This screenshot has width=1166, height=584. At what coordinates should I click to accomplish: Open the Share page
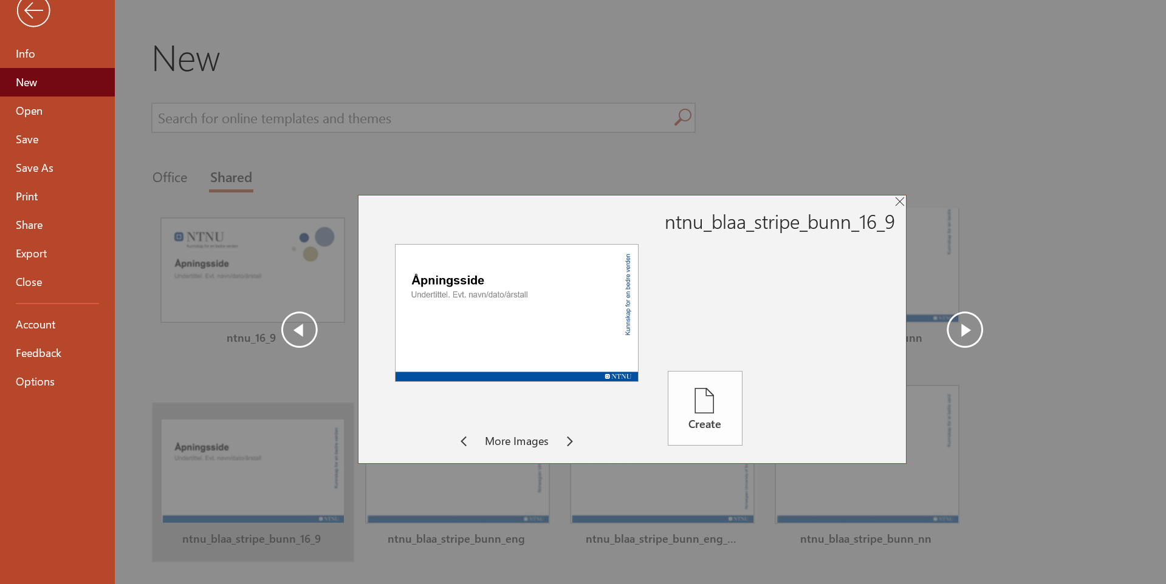(x=57, y=225)
